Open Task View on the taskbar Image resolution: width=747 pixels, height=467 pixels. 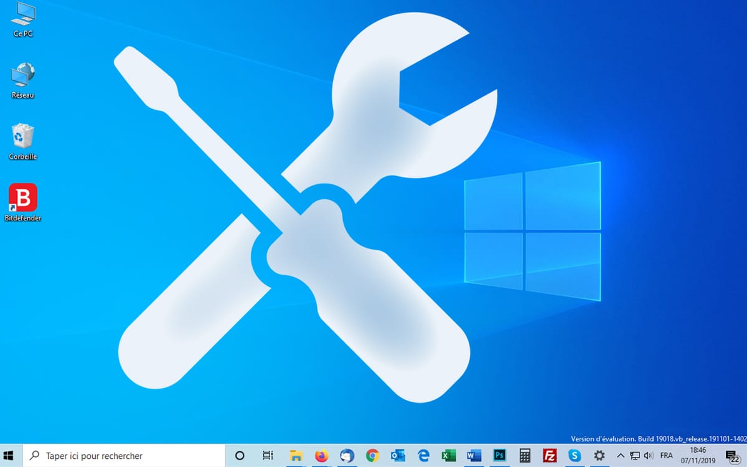268,456
